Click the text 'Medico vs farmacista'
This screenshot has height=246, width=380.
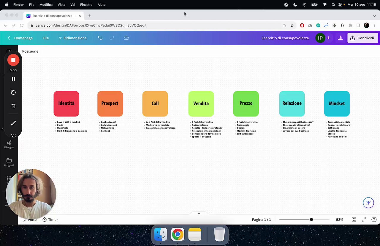[158, 125]
